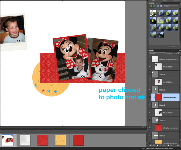Hide the Shape 5 layer
The width and height of the screenshot is (181, 150).
pyautogui.click(x=150, y=135)
